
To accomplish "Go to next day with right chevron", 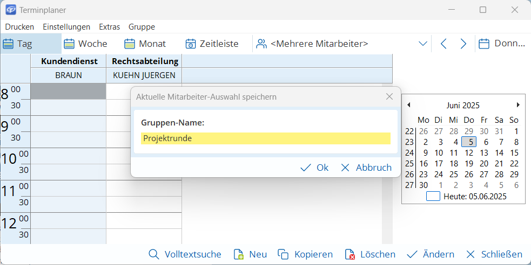I will click(x=463, y=44).
